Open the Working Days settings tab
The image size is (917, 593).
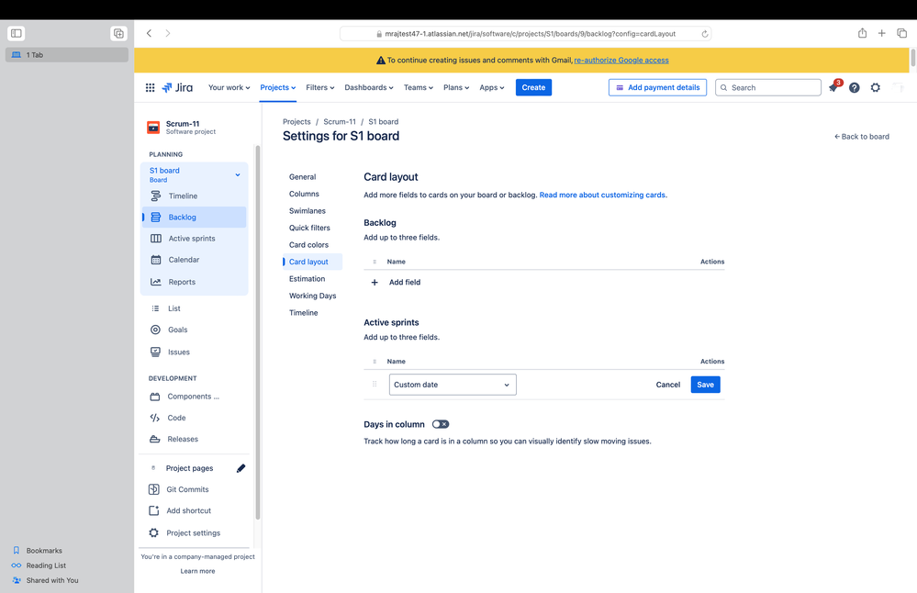312,296
